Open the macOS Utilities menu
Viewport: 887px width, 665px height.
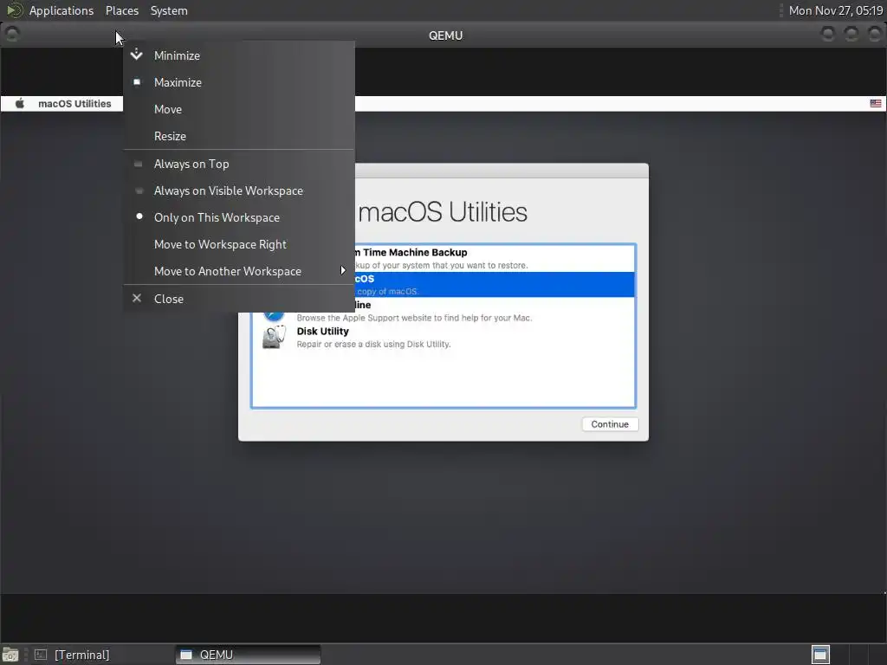[74, 104]
